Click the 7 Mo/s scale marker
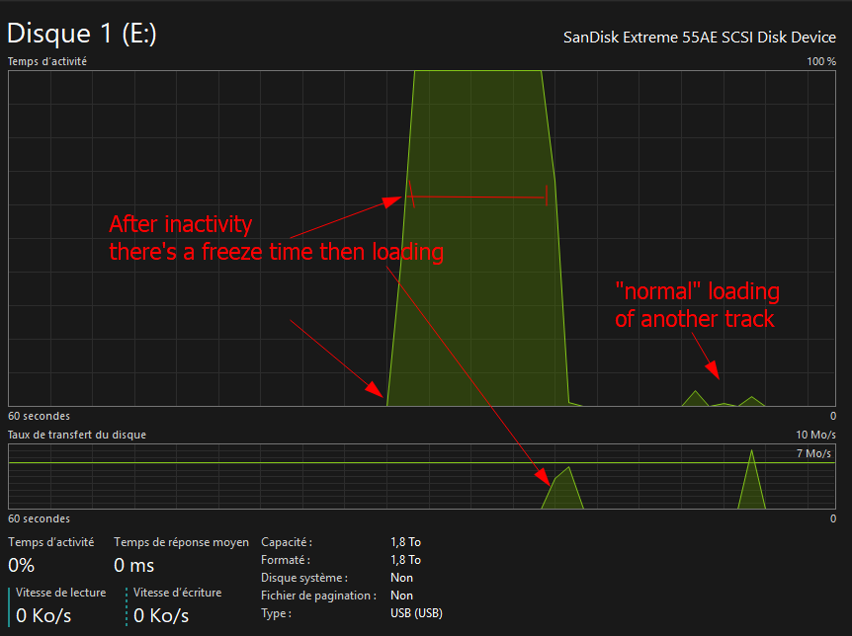Screen dimensions: 852x636 [x=813, y=453]
